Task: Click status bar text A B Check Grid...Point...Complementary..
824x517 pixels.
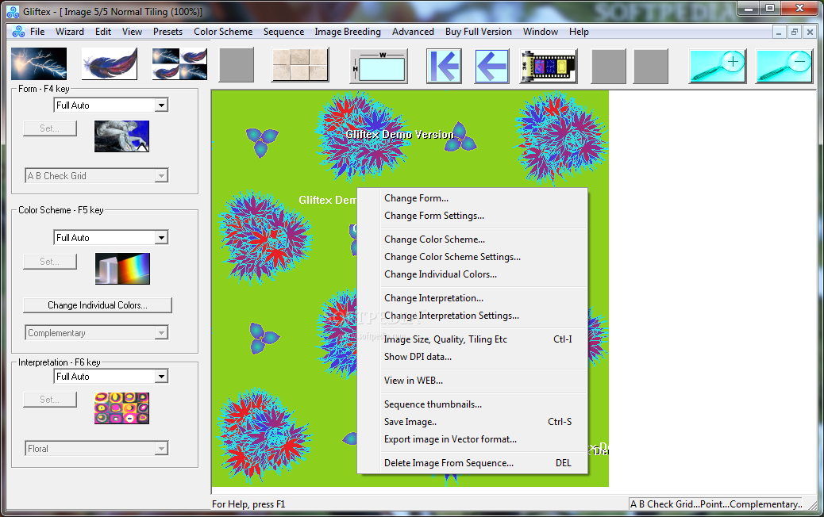Action: pos(716,504)
